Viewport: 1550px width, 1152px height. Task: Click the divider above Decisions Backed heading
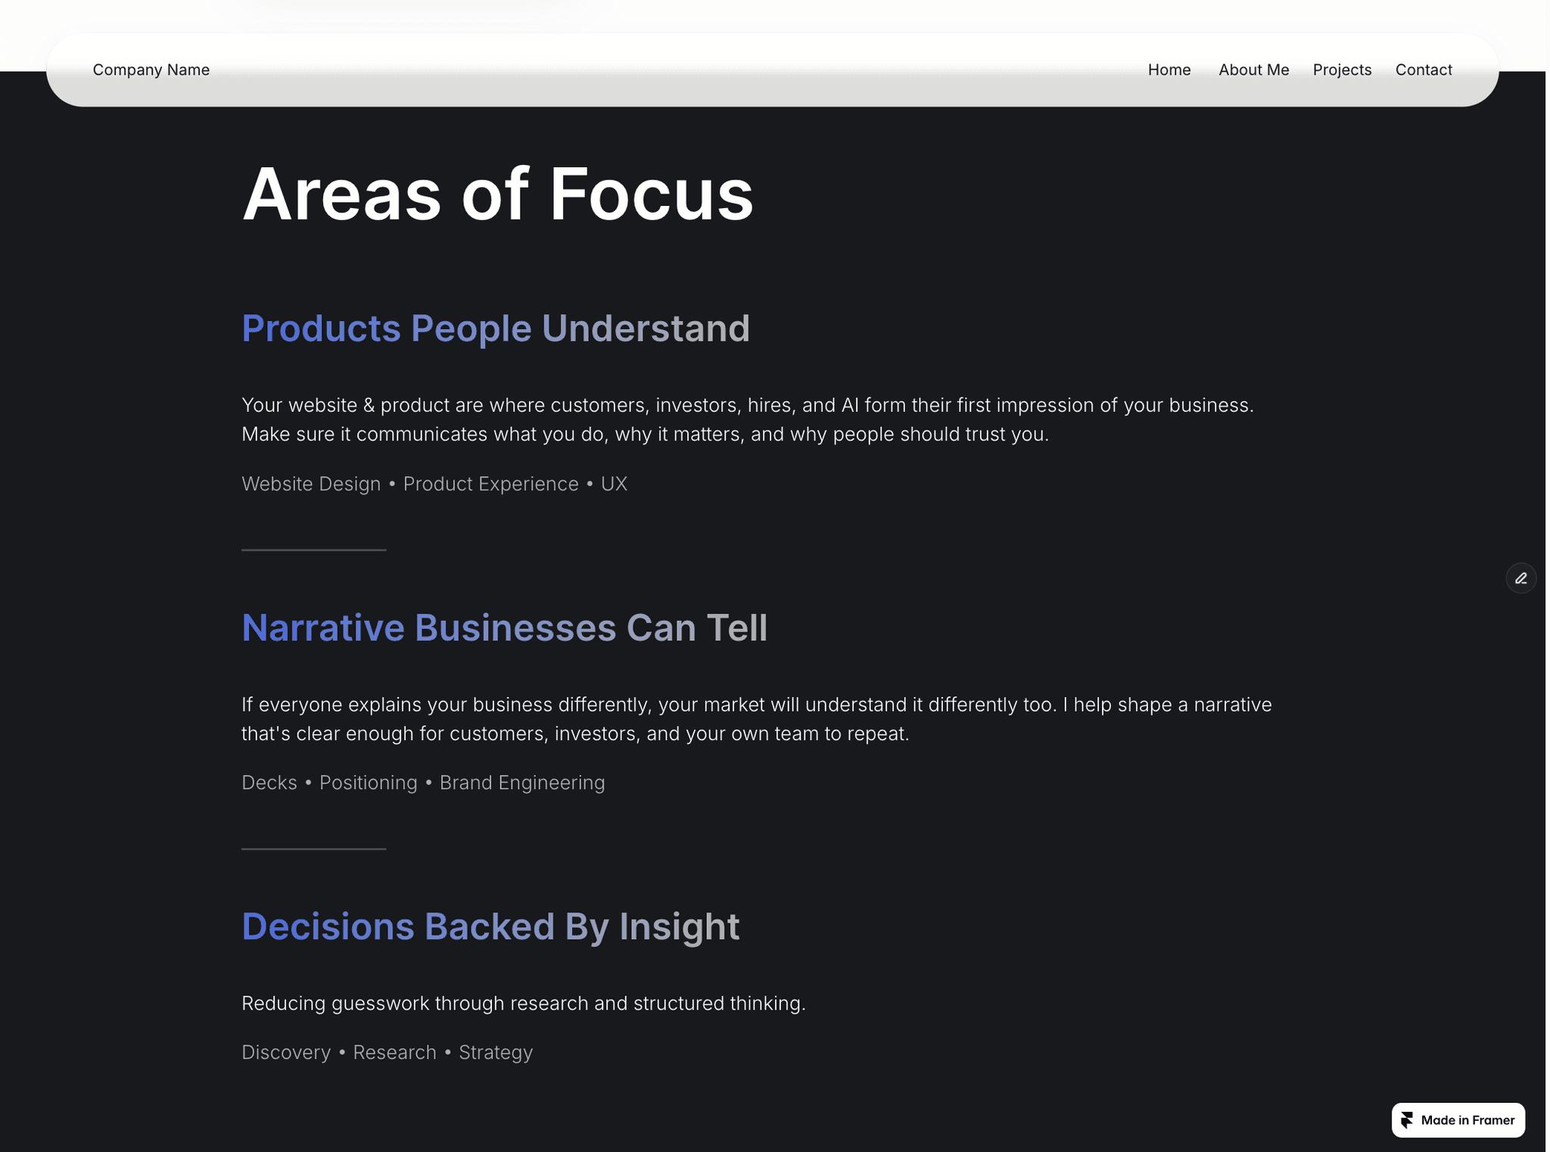313,848
